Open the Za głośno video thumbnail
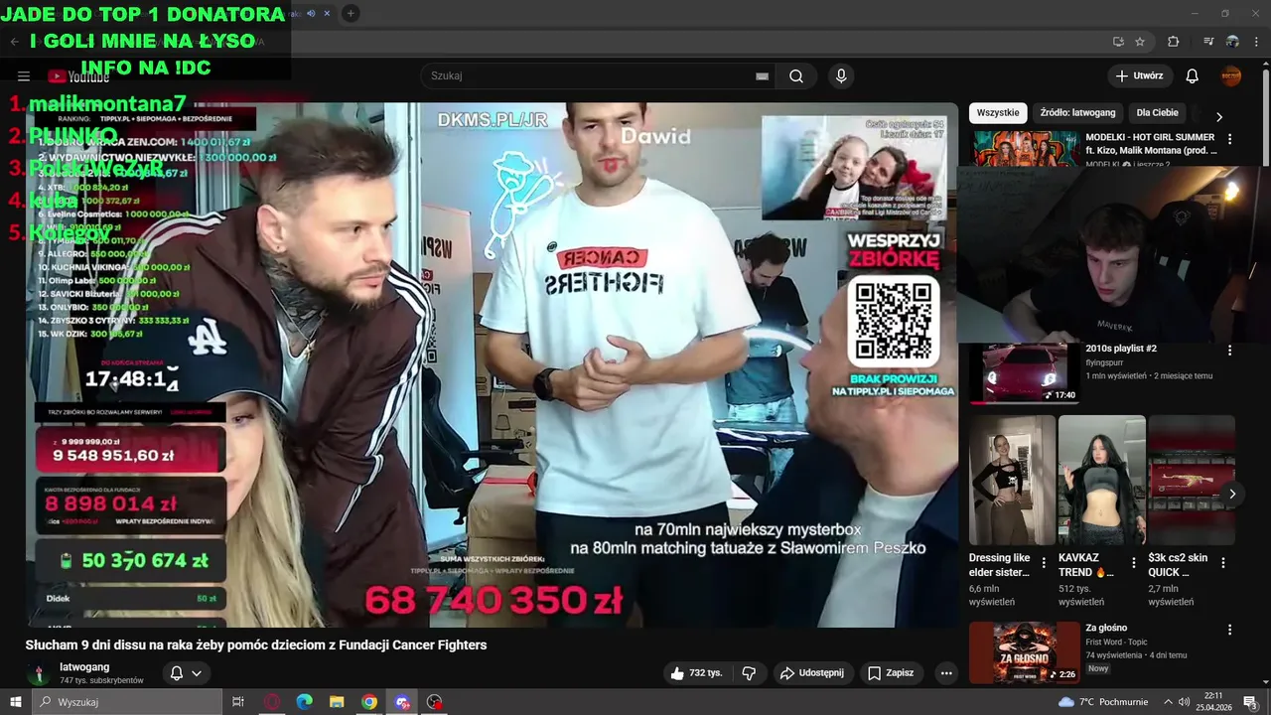Image resolution: width=1271 pixels, height=715 pixels. (1024, 652)
